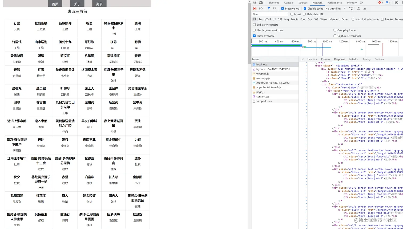
Task: Select the content.css request
Action: click(x=275, y=97)
